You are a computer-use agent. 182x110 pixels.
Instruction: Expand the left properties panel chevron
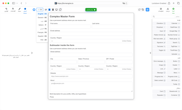[x=32, y=53]
